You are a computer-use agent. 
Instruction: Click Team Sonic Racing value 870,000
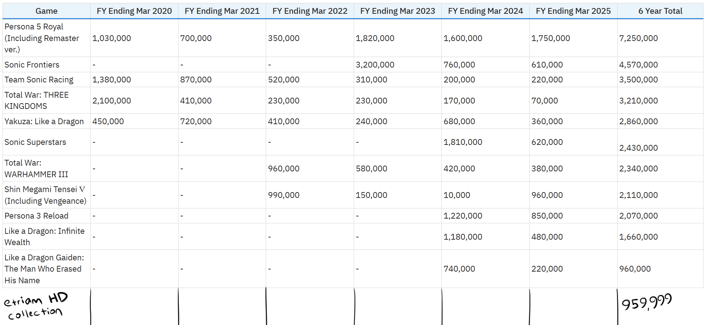pos(196,80)
